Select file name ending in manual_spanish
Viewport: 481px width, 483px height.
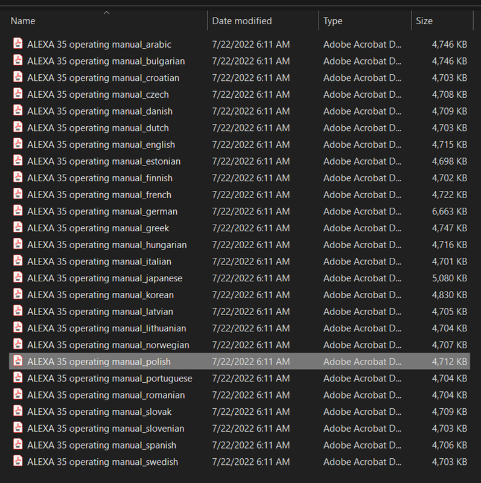point(101,445)
